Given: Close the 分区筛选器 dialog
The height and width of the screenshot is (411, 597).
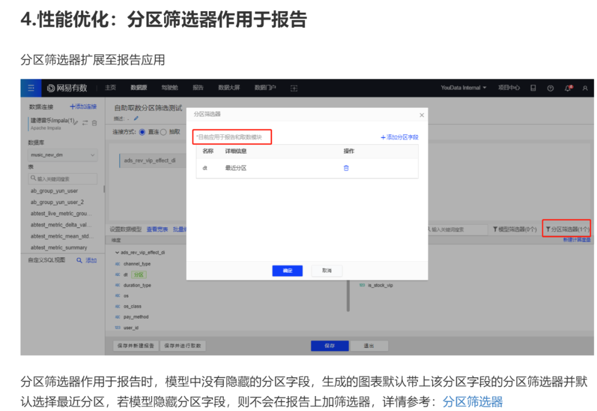Looking at the screenshot, I should tap(421, 115).
